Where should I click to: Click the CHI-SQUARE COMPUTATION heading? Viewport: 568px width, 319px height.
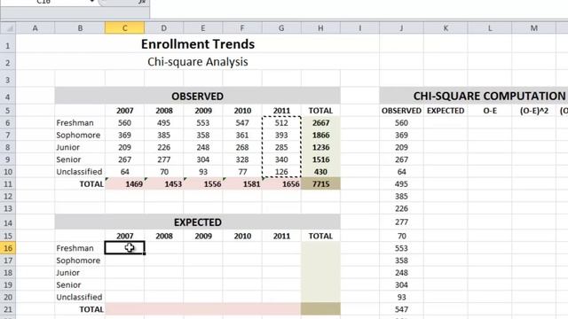click(x=489, y=96)
